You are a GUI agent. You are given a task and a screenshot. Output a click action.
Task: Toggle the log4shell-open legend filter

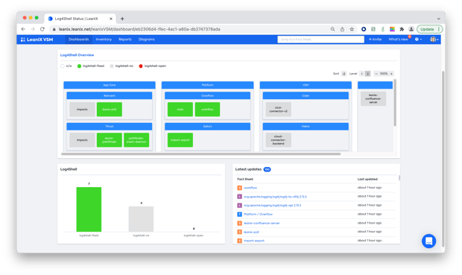coord(153,66)
